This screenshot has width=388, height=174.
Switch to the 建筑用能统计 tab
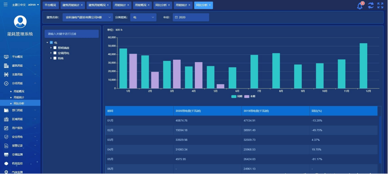pos(72,5)
